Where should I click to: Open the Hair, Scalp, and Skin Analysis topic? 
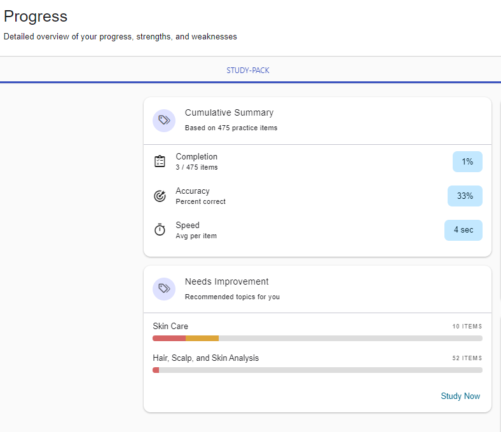[x=205, y=358]
